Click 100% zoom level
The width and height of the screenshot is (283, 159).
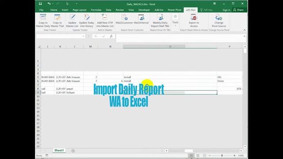pos(241,155)
